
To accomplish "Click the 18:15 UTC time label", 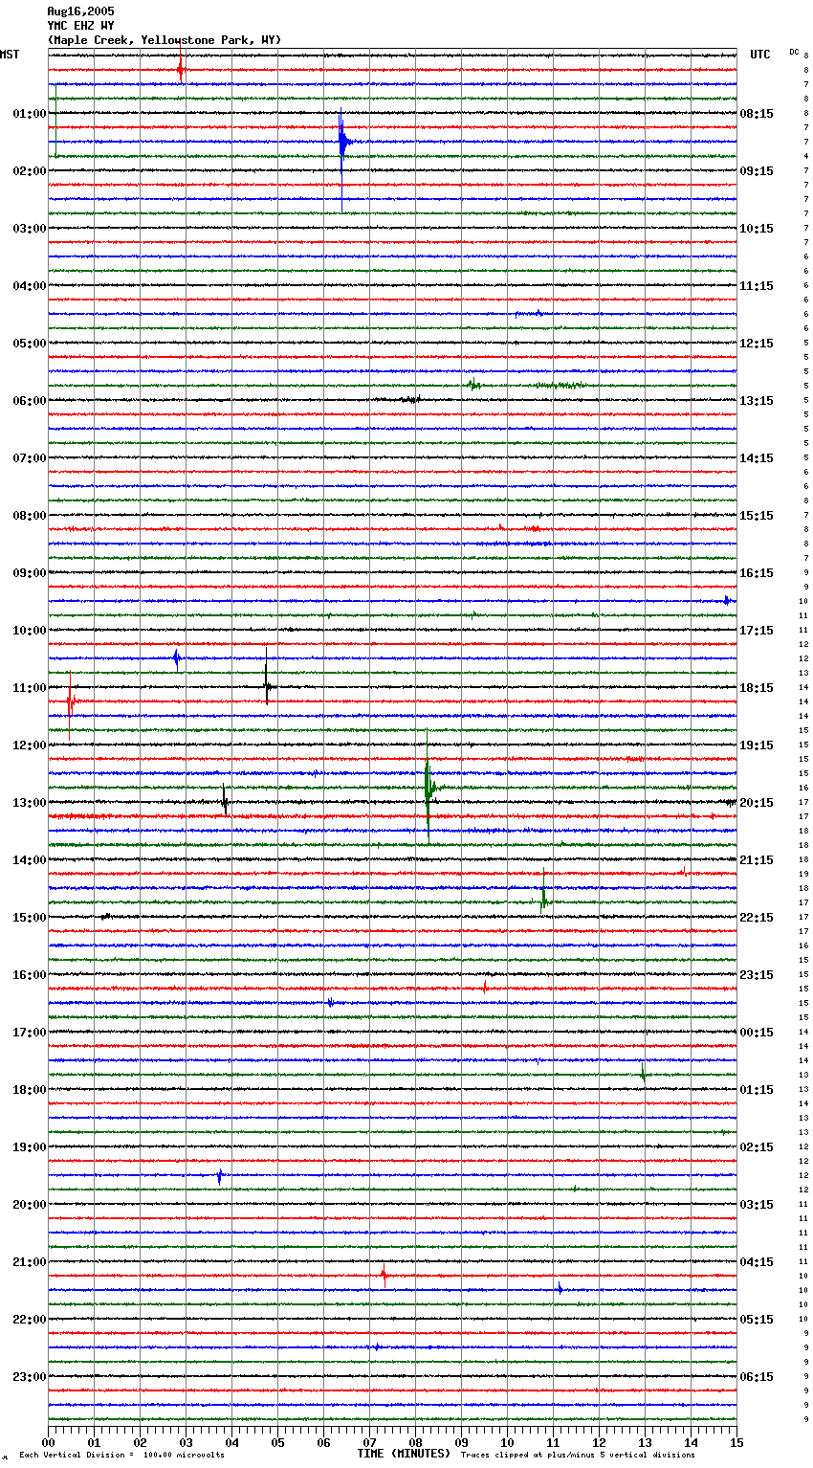I will 757,688.
